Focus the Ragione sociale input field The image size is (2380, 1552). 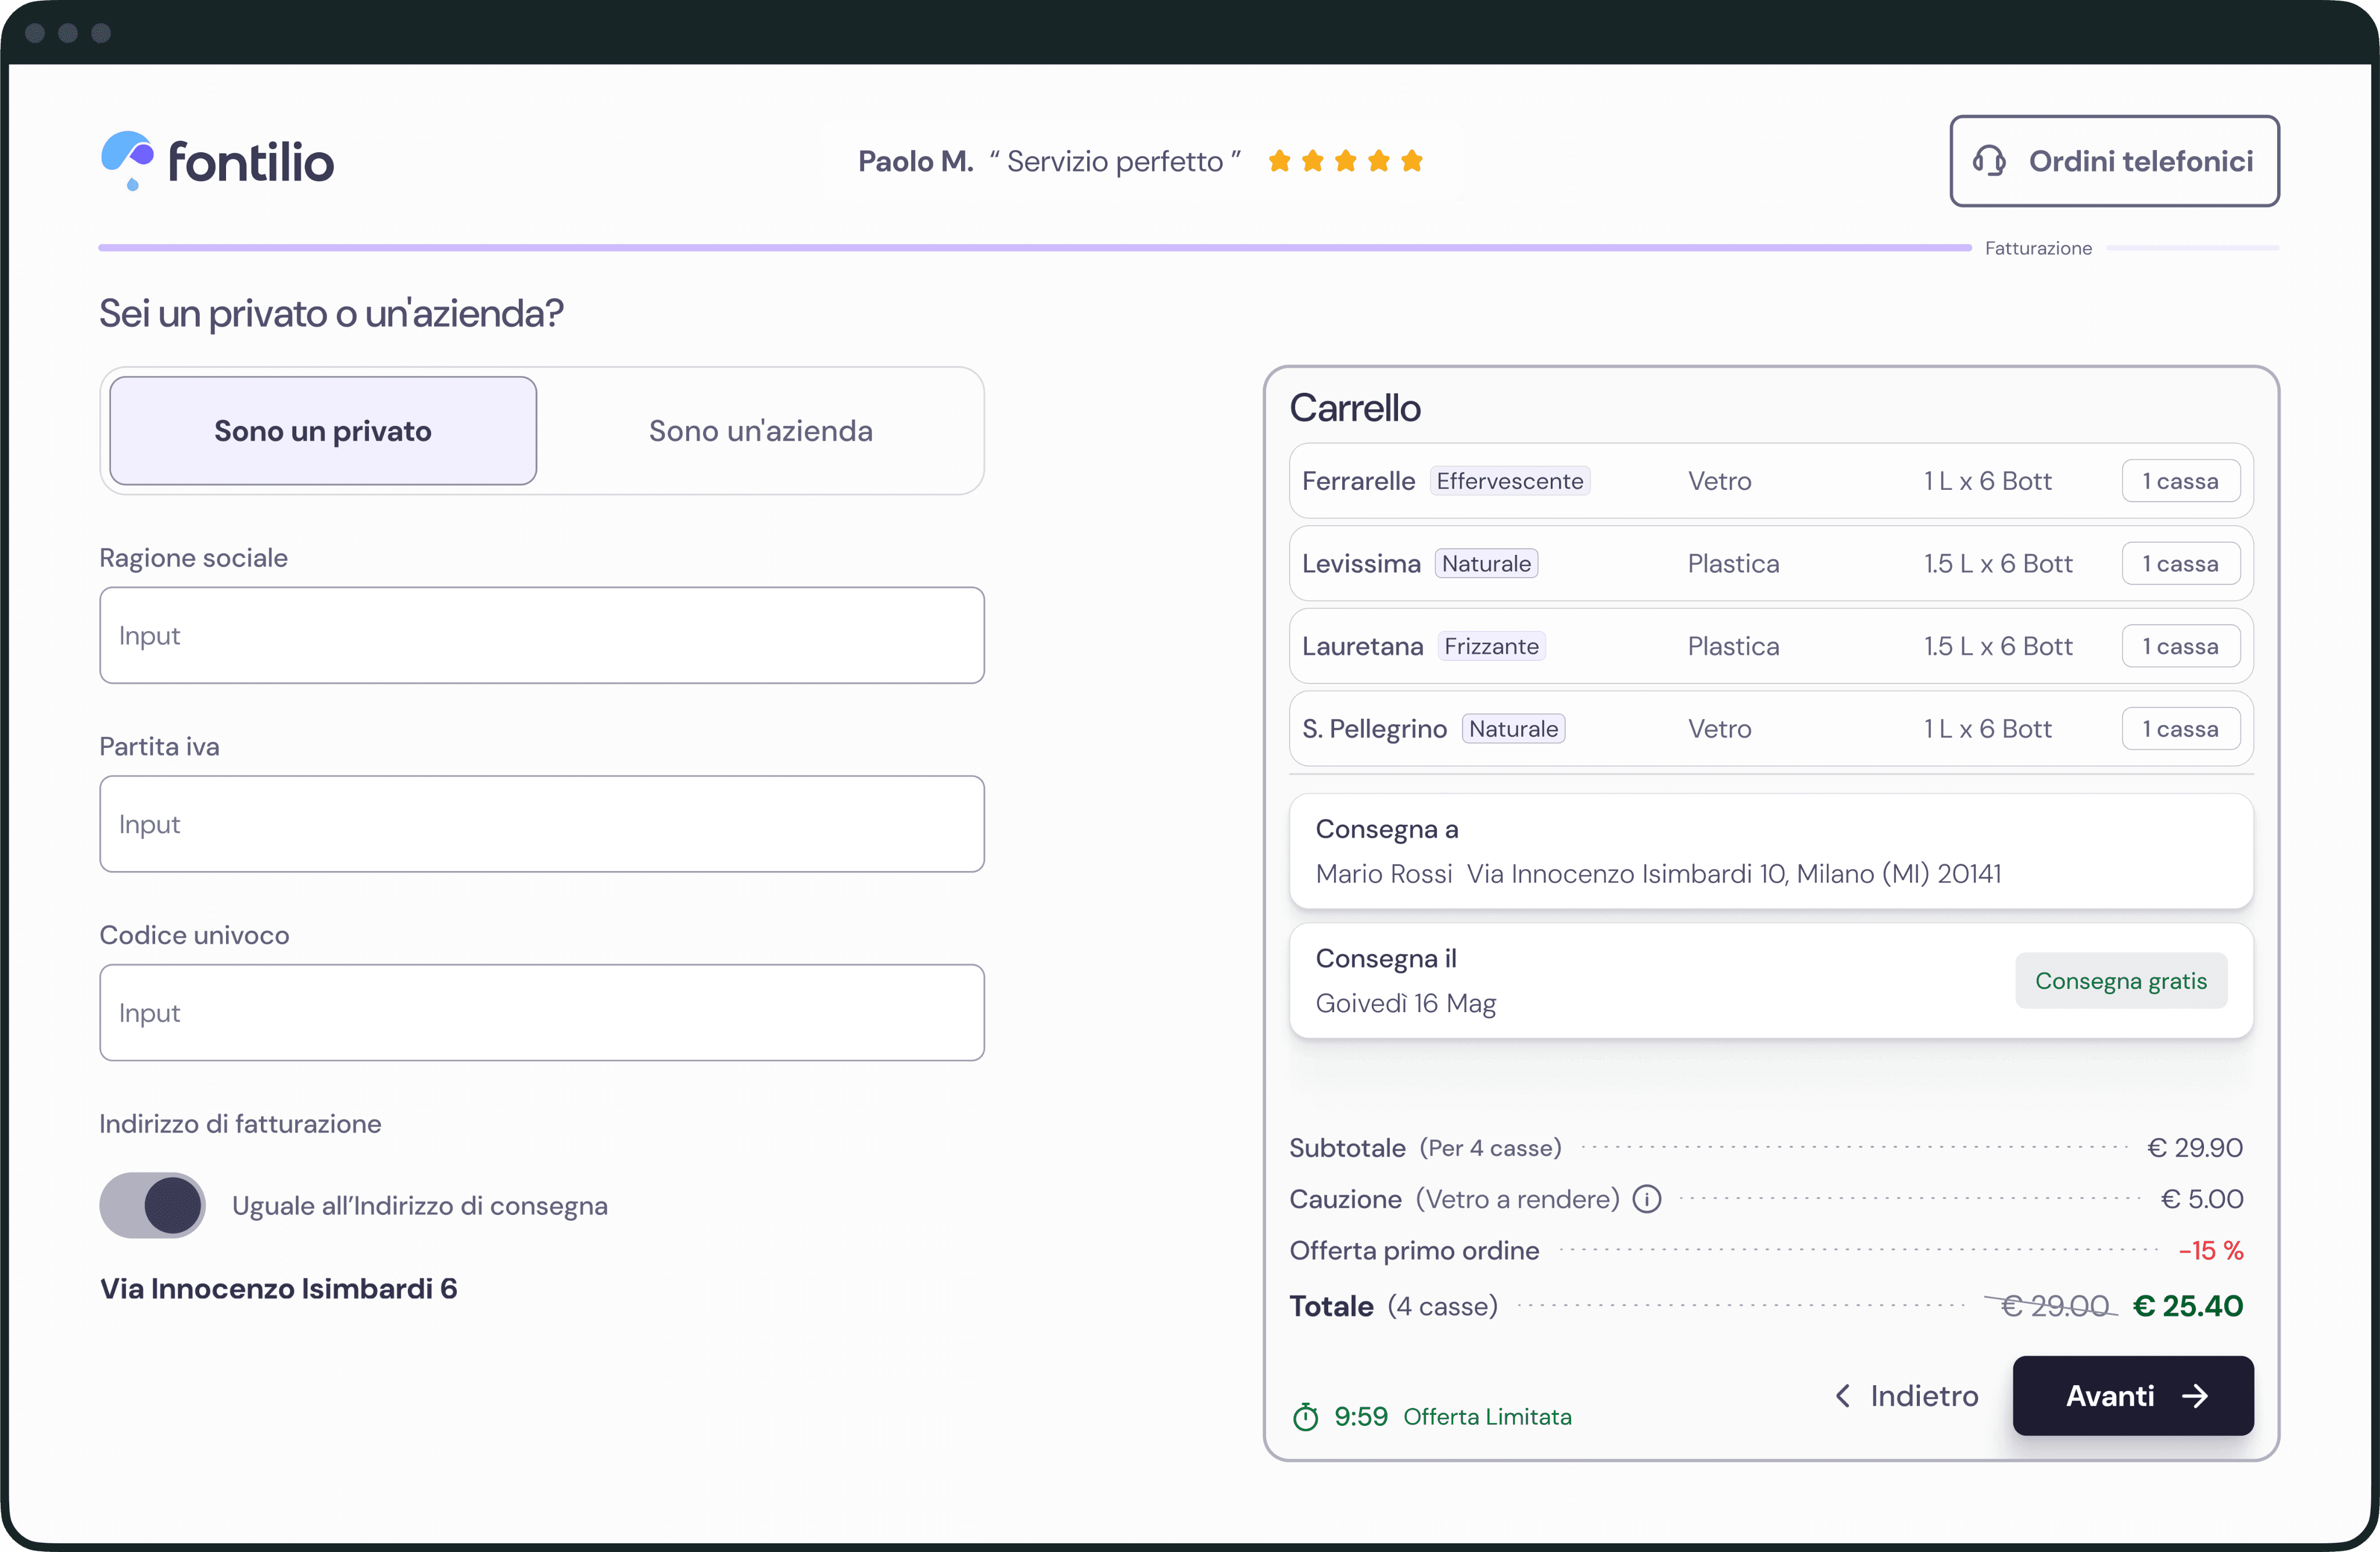(542, 636)
